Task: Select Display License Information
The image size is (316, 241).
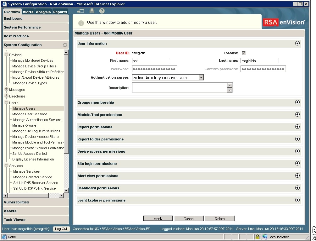Action: (33, 159)
